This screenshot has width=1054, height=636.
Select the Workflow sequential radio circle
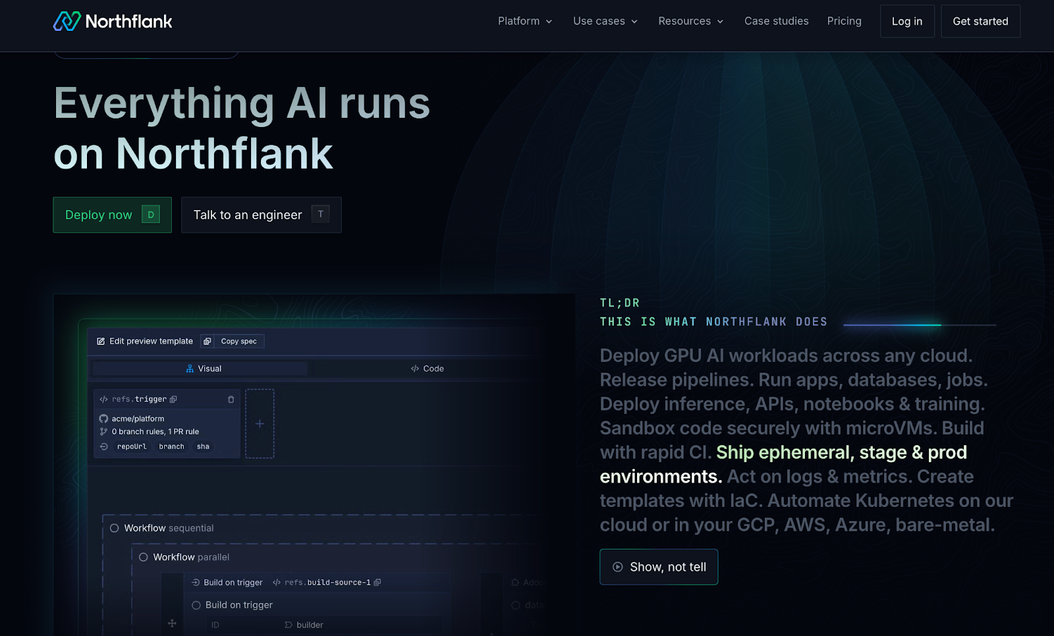click(x=115, y=528)
